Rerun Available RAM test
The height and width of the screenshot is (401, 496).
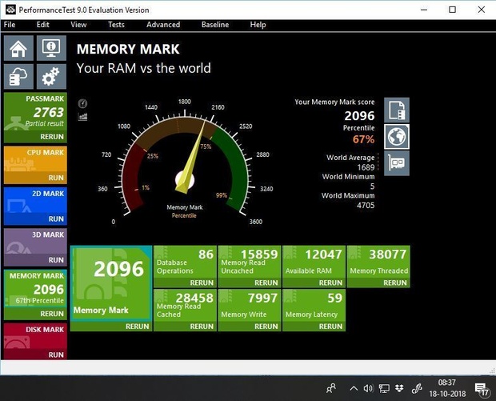(x=330, y=283)
